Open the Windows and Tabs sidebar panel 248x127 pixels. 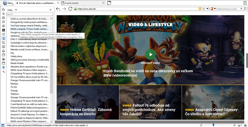(3, 63)
